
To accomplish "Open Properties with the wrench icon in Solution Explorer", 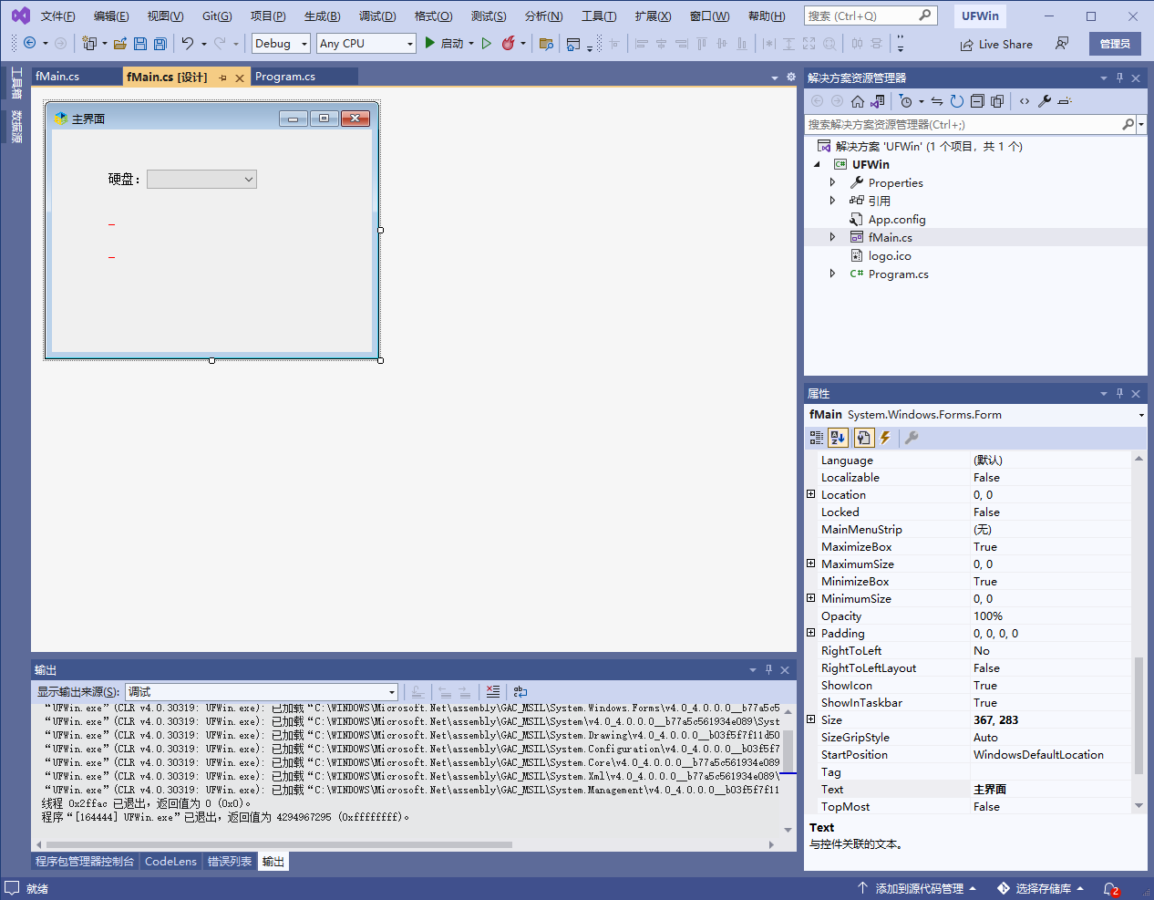I will click(x=1045, y=101).
